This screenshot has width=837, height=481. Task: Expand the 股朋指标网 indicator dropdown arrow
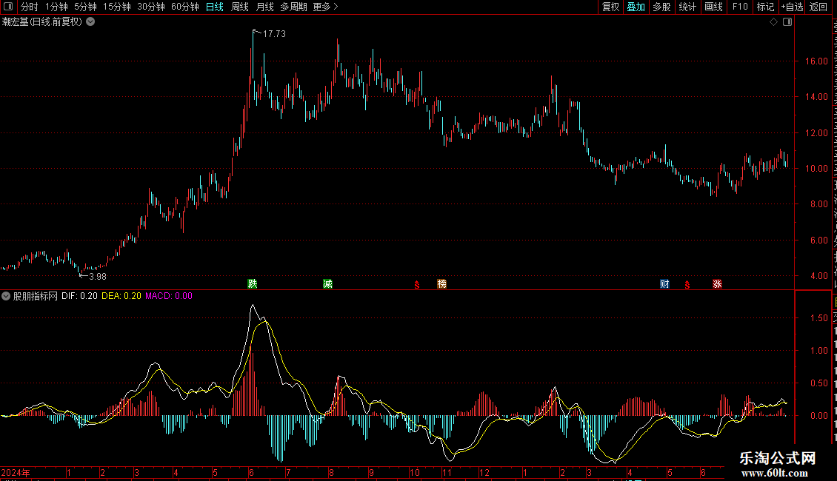(x=6, y=296)
